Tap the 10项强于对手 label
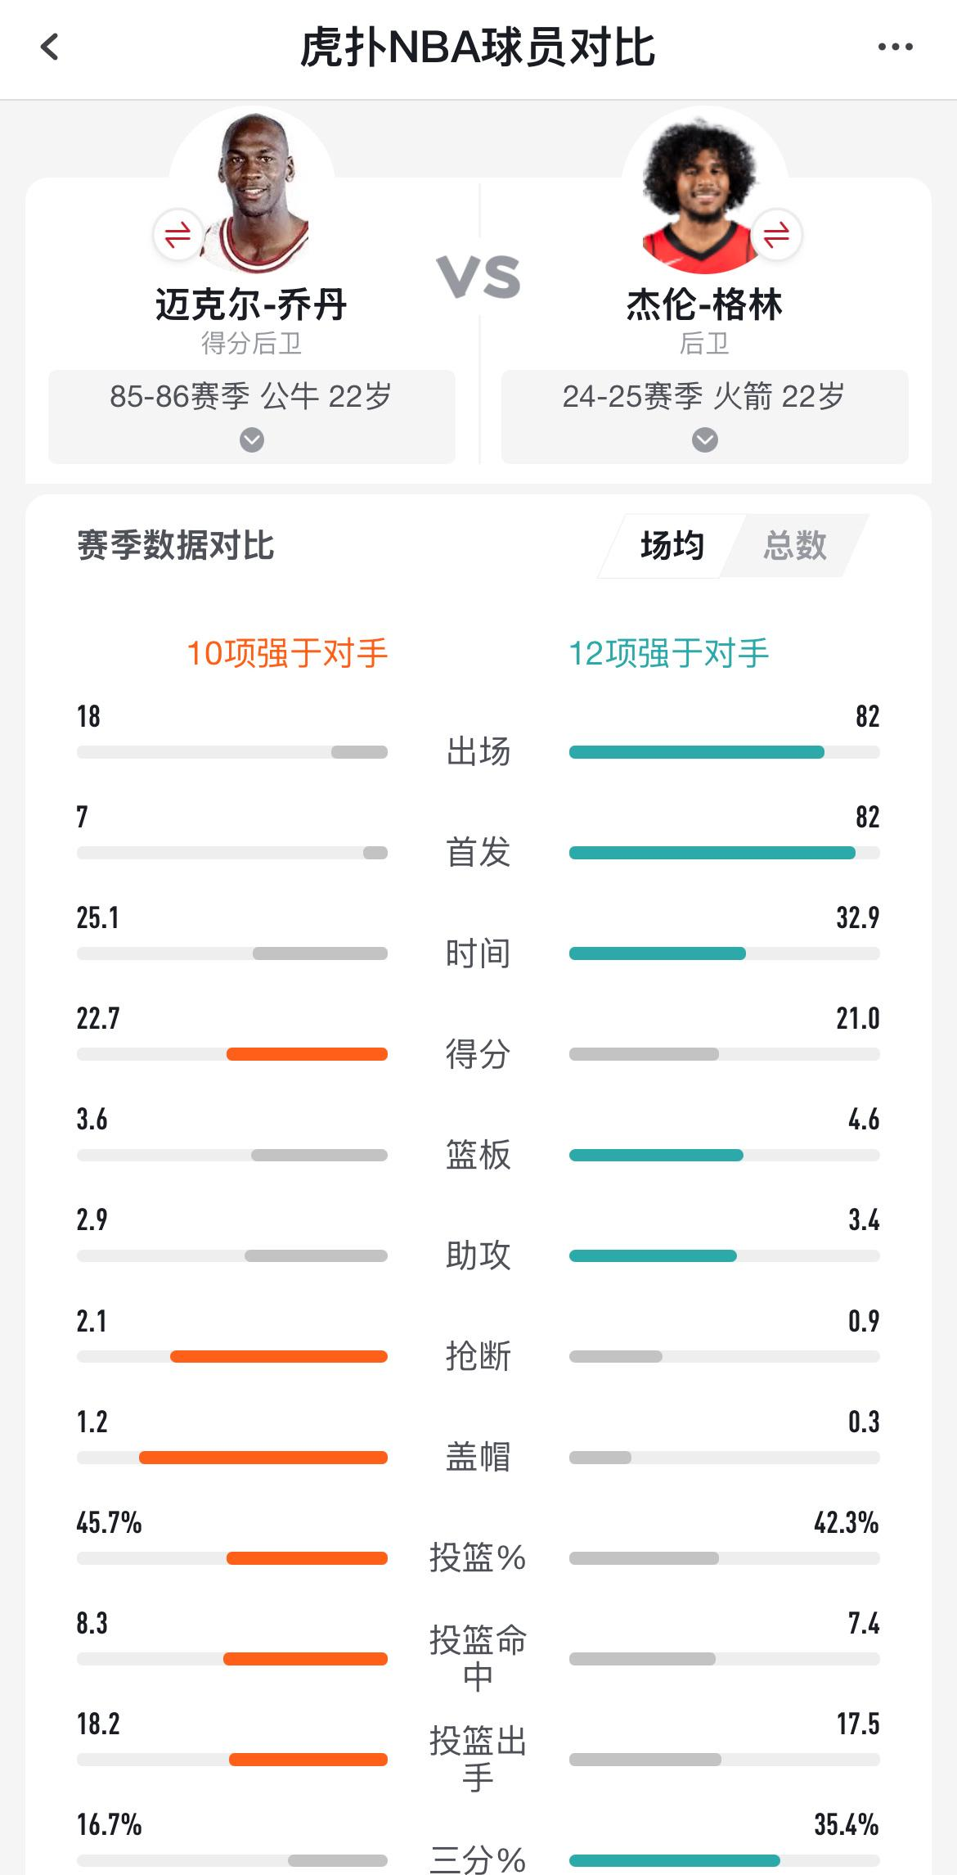Viewport: 957px width, 1875px height. pos(287,653)
